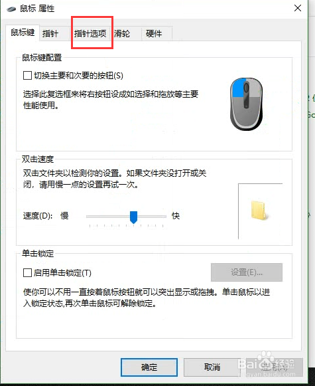Toggle the 启用单击锁定 checkbox
Screen dimensions: 315x386
(x=27, y=273)
